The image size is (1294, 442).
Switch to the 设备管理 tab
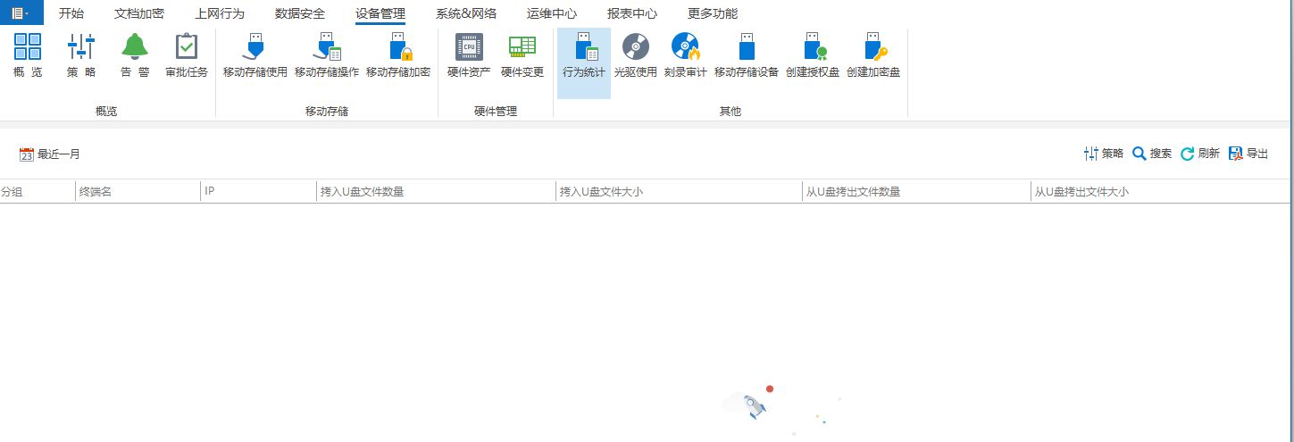click(380, 13)
